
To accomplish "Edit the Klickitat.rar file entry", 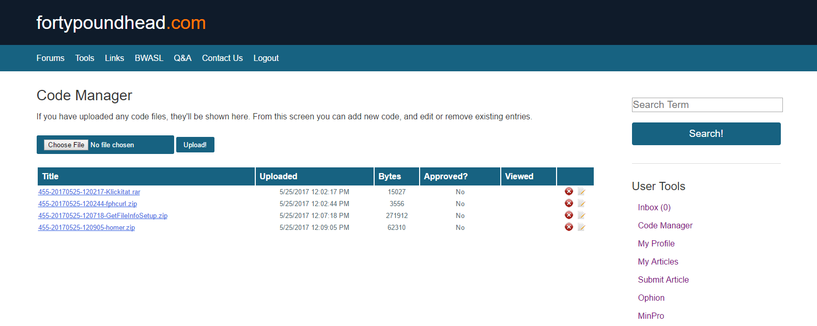I will point(581,192).
